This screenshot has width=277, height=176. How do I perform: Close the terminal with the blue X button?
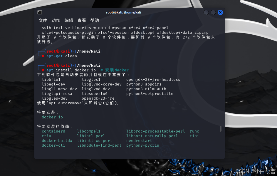[220, 12]
